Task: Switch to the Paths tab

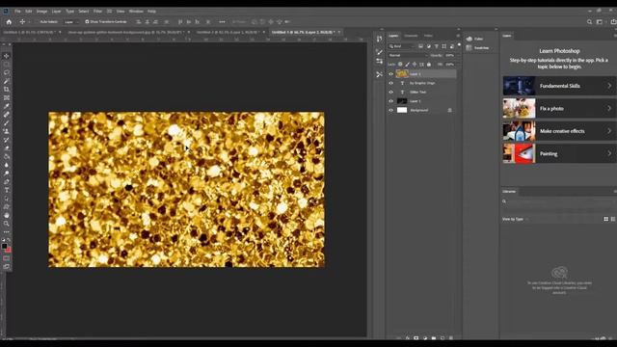Action: 428,36
